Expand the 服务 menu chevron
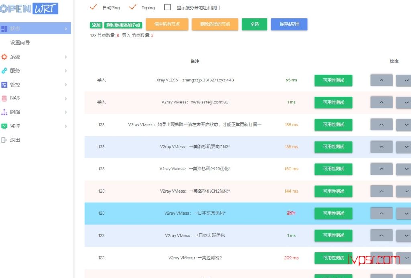The height and width of the screenshot is (278, 411). click(x=66, y=71)
